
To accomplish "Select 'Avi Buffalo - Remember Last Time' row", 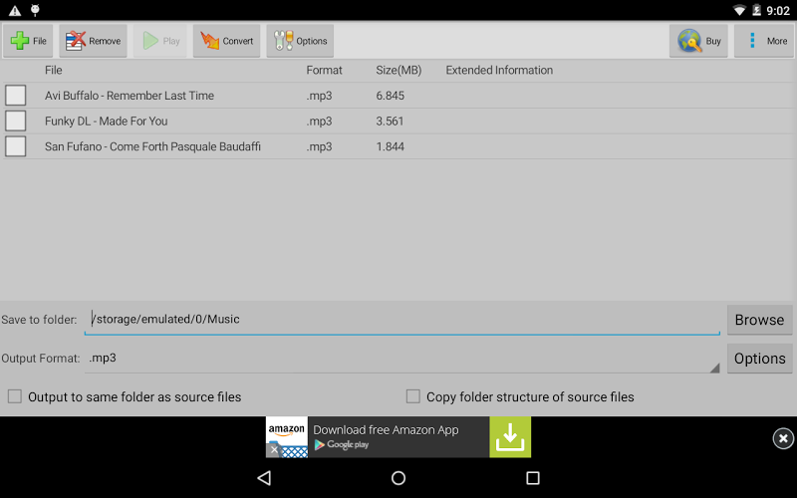I will coord(398,96).
